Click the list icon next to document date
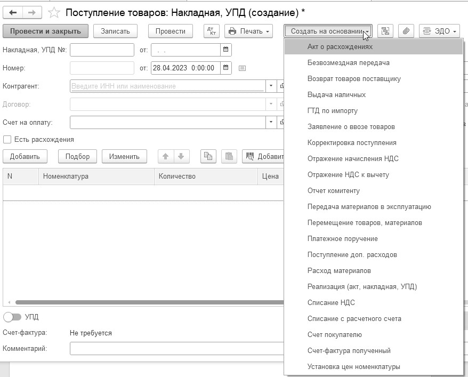Image resolution: width=468 pixels, height=377 pixels. coord(242,68)
